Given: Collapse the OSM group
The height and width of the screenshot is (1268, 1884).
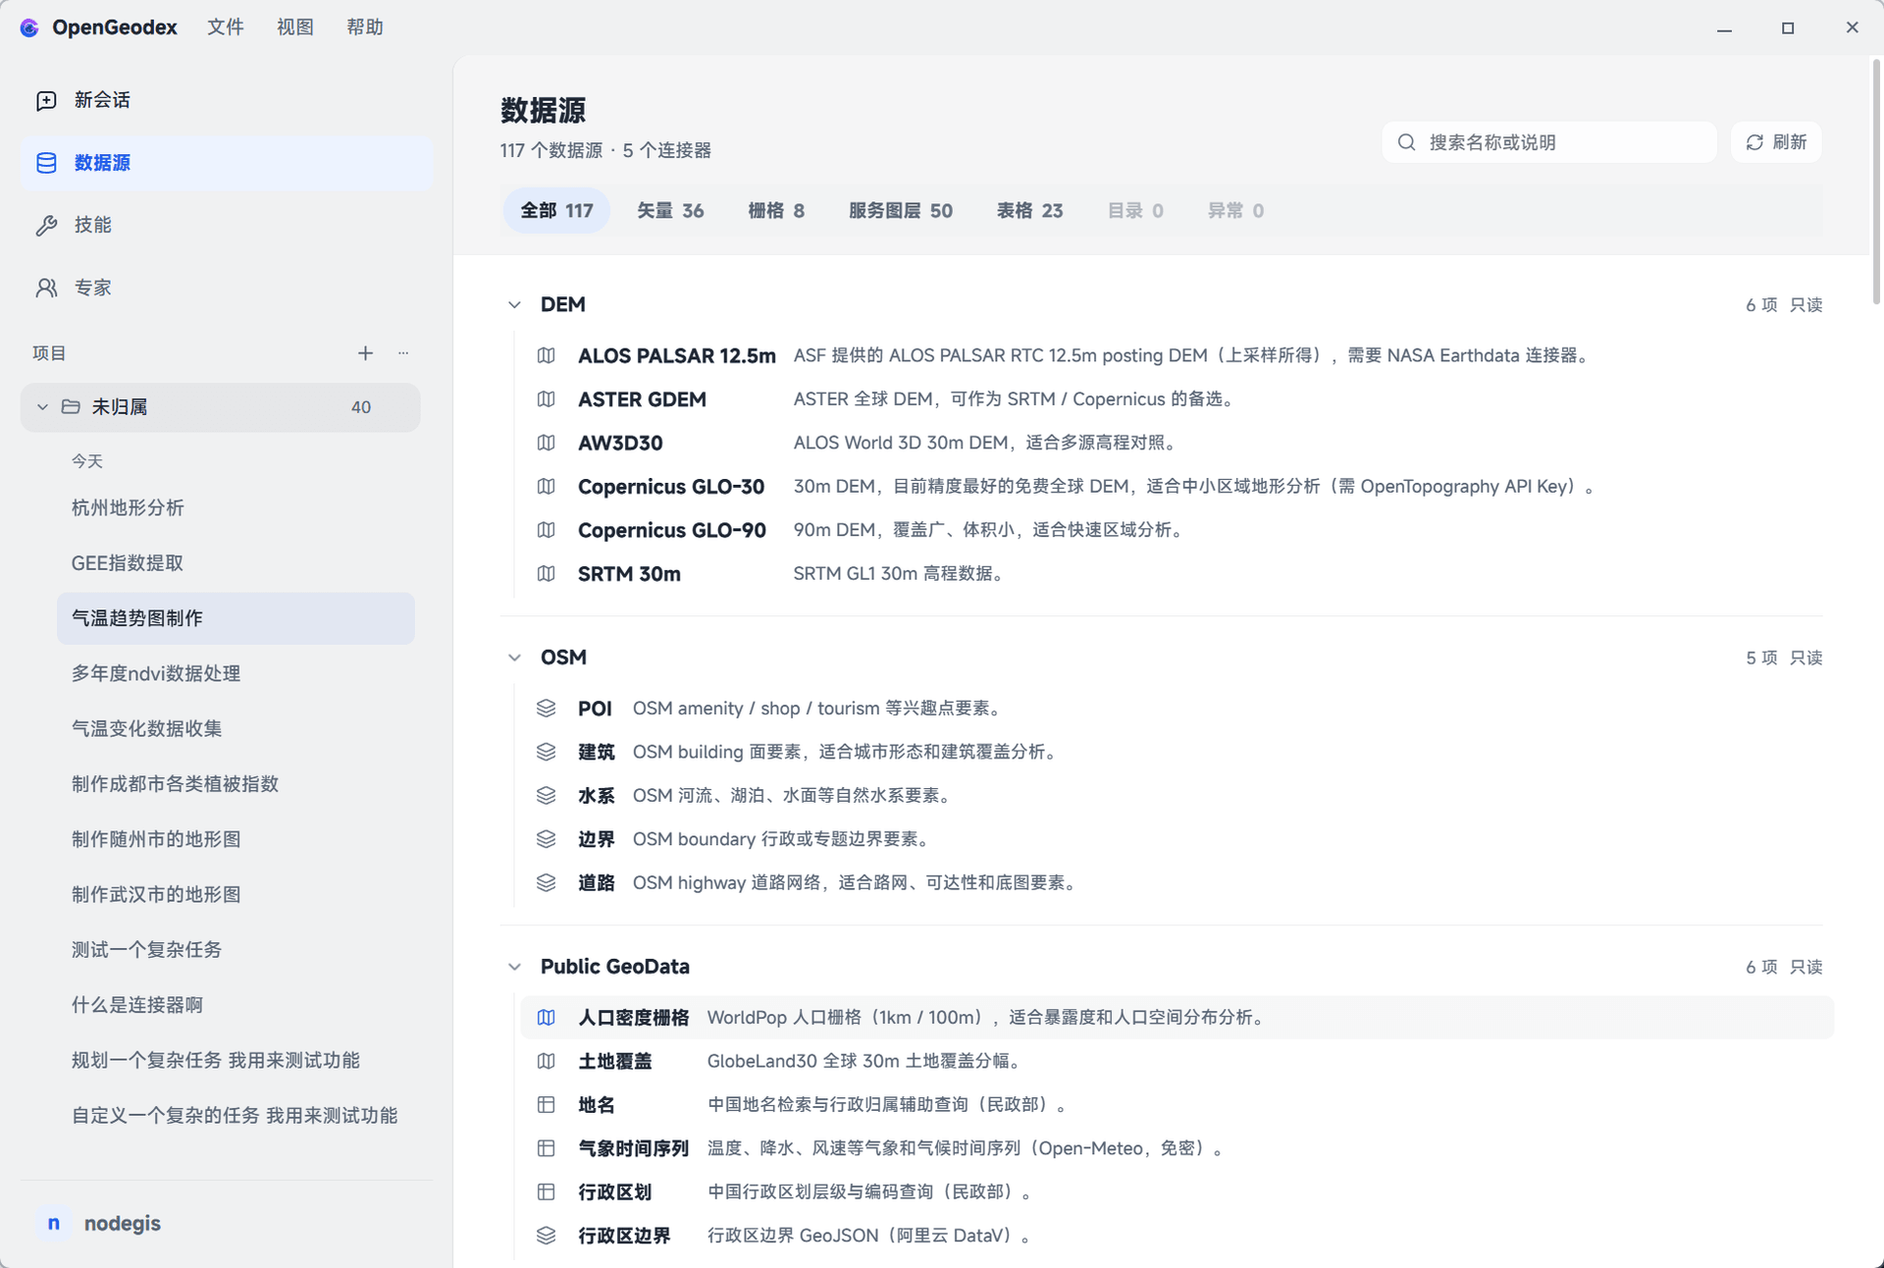Looking at the screenshot, I should point(514,658).
